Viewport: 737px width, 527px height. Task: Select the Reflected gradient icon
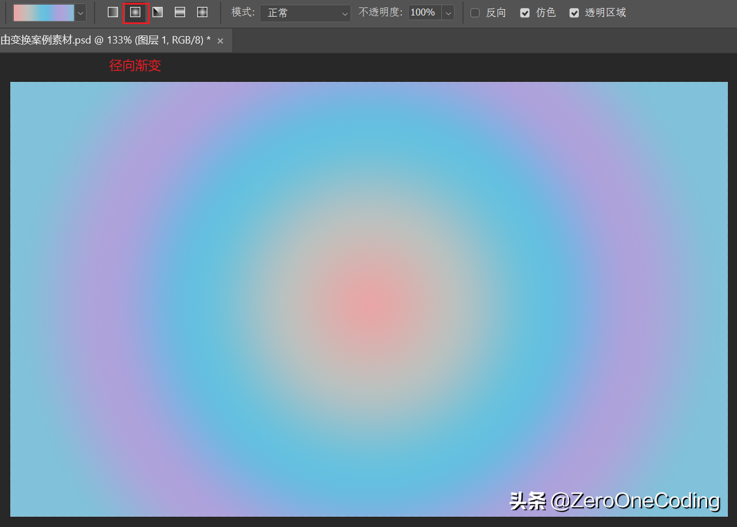tap(180, 12)
